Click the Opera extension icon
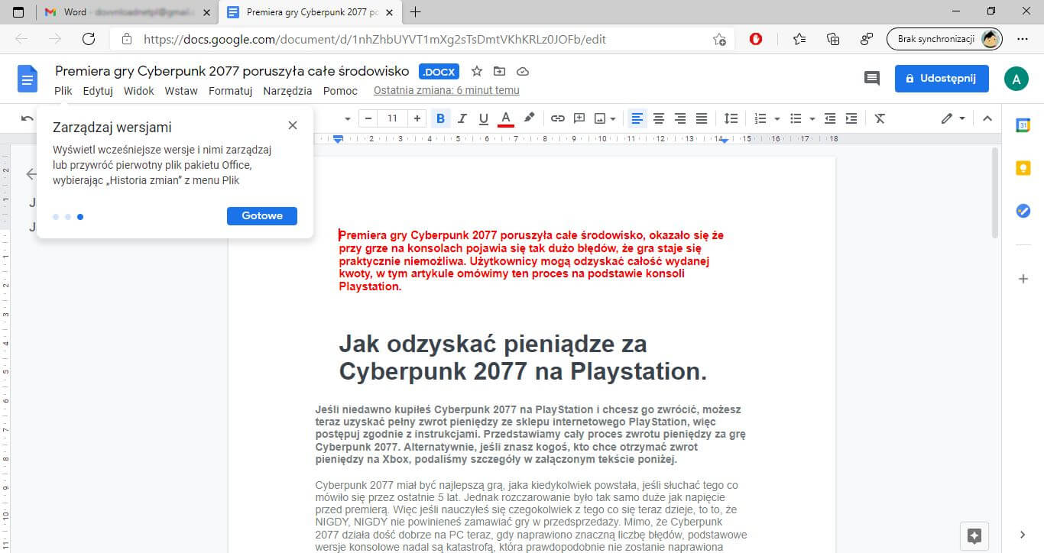Viewport: 1044px width, 553px height. coord(756,39)
